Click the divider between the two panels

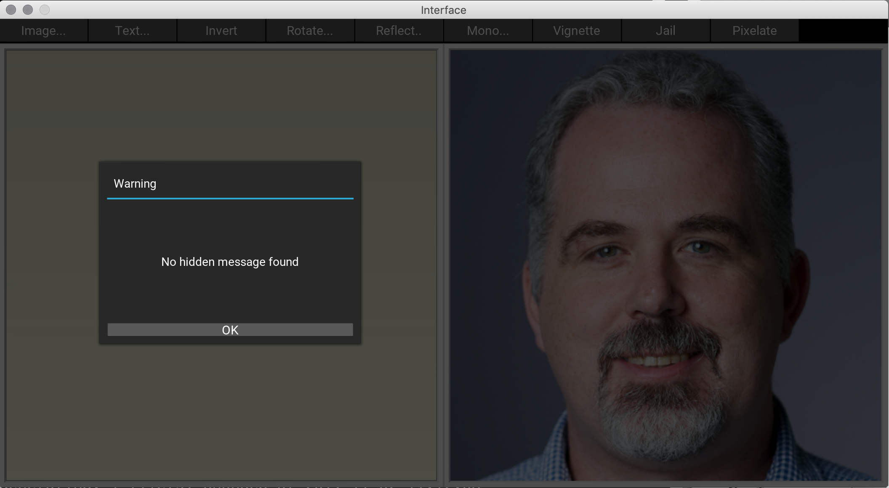pos(443,265)
